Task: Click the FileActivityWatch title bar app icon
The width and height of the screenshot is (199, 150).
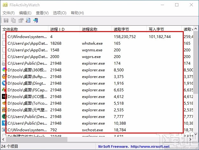Action: point(5,5)
